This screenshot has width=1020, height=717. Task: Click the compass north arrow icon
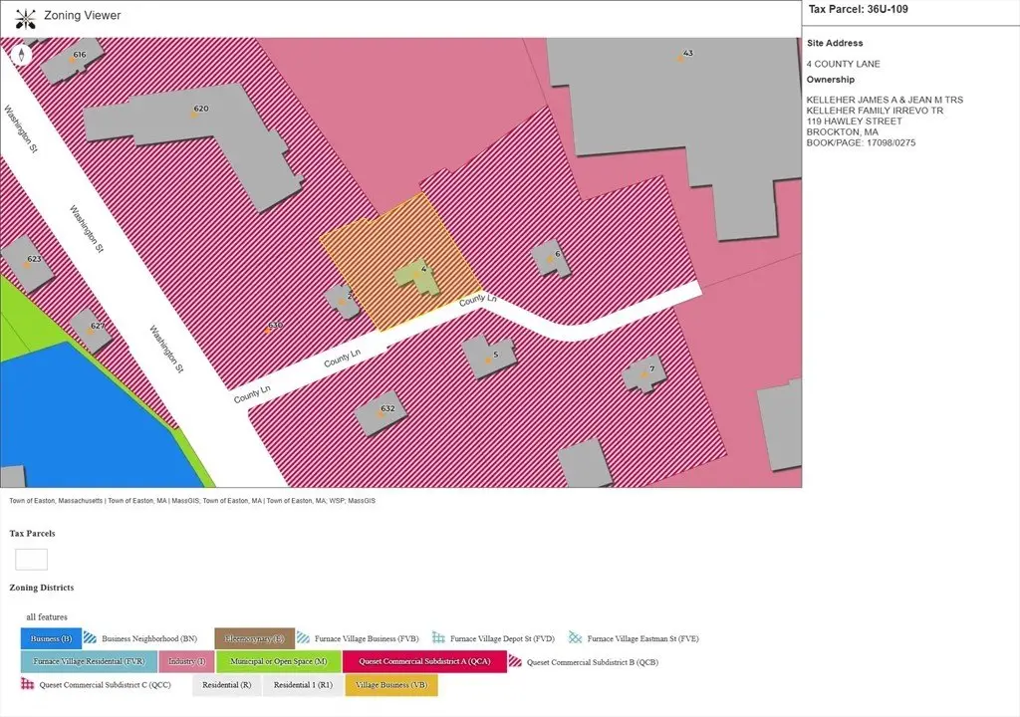coord(19,55)
